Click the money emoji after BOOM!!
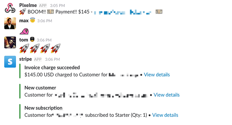The image size is (232, 125). click(50, 12)
